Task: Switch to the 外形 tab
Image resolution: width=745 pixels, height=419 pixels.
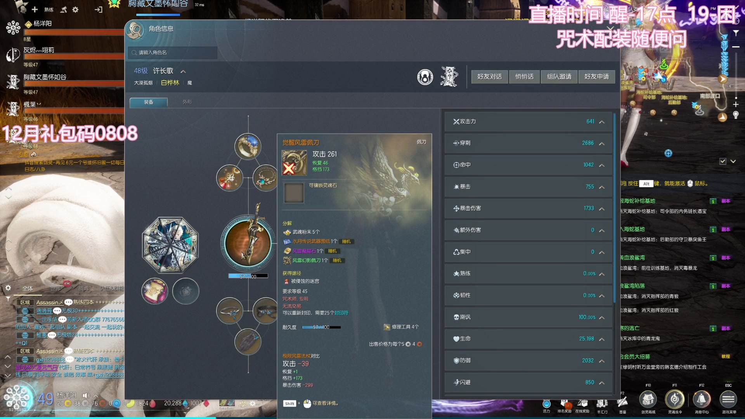Action: (x=187, y=102)
